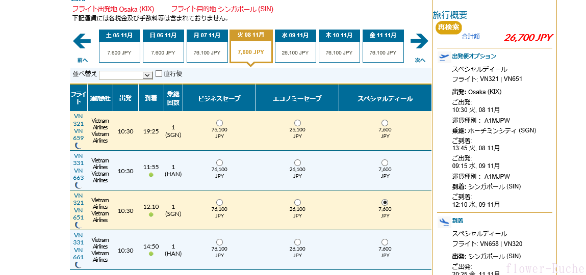Click 乗継: ホーチミンシティ (SGN) text

[x=494, y=130]
